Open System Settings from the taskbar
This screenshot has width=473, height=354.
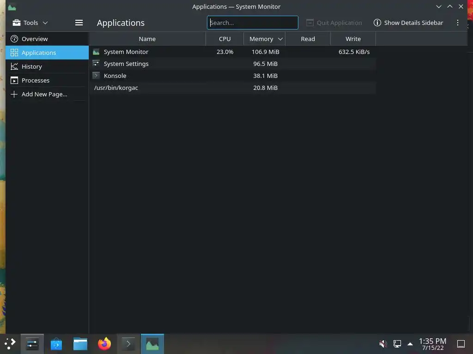coord(32,344)
